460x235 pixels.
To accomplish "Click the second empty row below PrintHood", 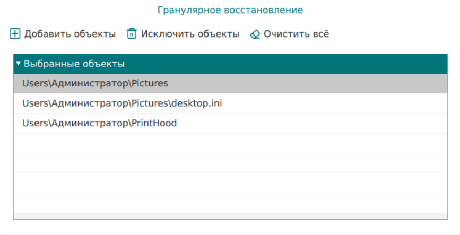I will pyautogui.click(x=230, y=163).
